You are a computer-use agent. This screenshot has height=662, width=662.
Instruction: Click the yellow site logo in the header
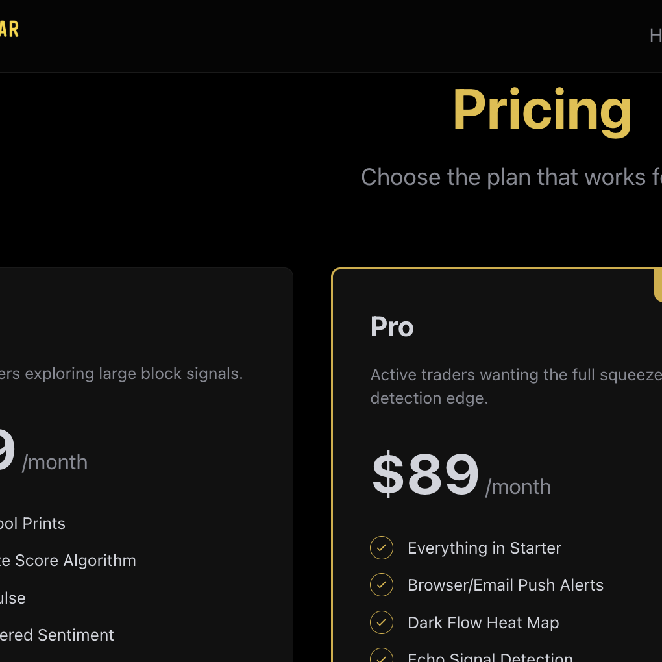(x=9, y=29)
